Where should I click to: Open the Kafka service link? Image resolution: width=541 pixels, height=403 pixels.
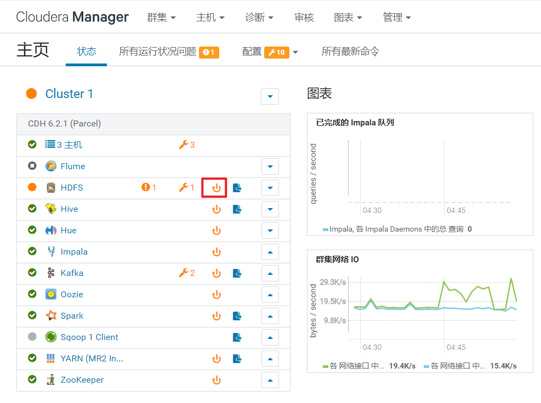click(72, 273)
